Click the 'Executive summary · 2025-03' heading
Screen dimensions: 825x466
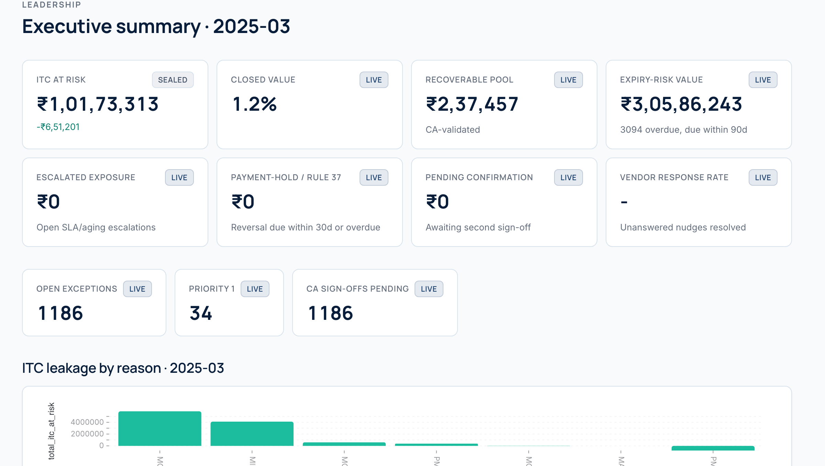coord(156,26)
